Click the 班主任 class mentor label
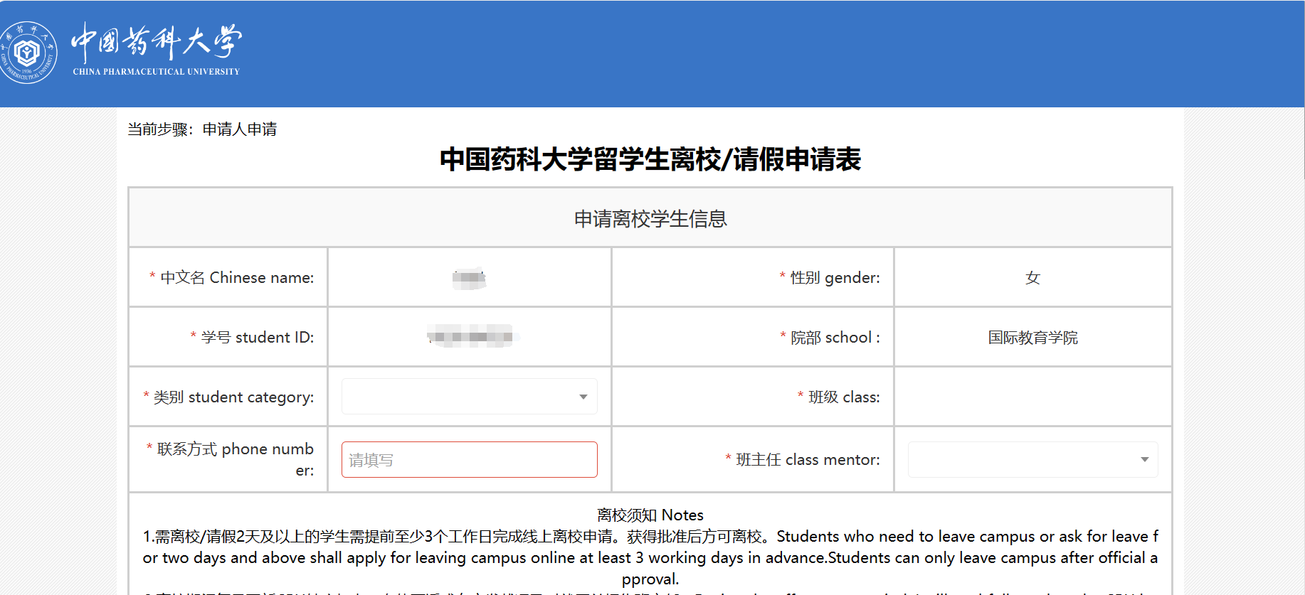The height and width of the screenshot is (595, 1305). (x=808, y=460)
